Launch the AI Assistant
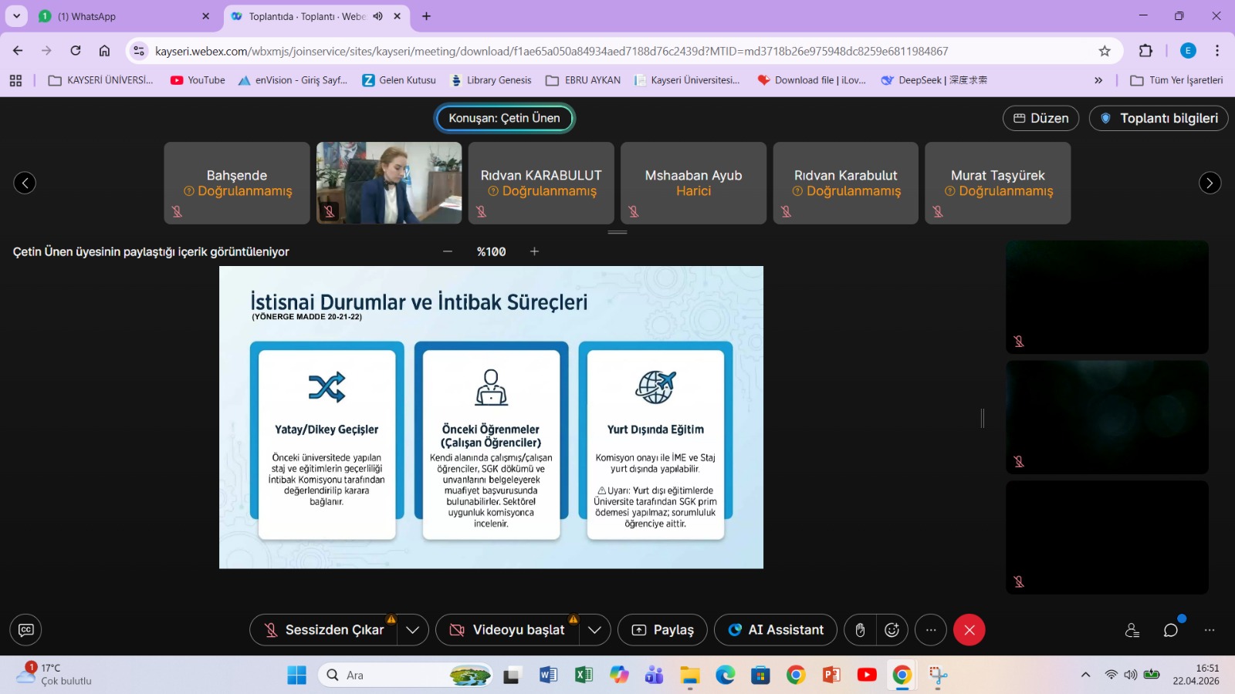Image resolution: width=1235 pixels, height=694 pixels. tap(776, 630)
